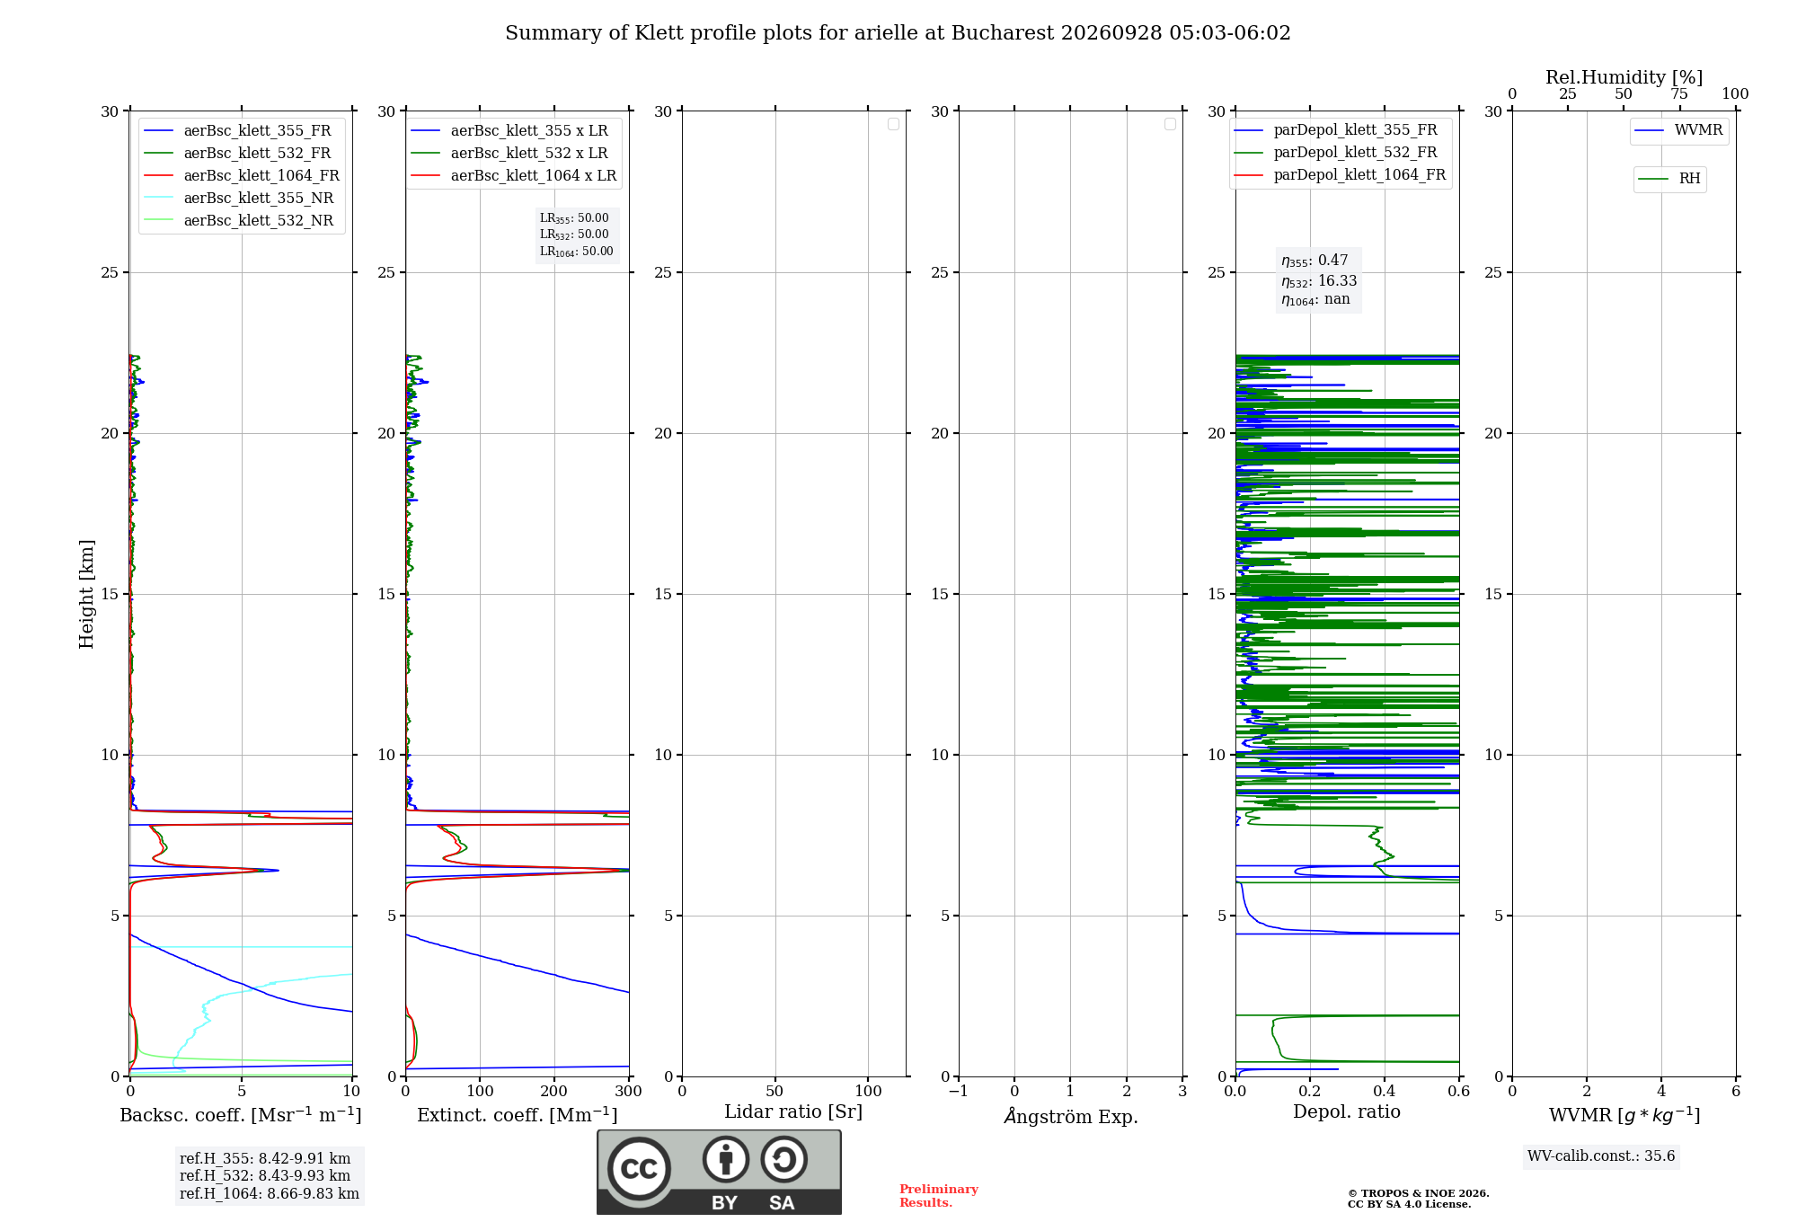Click the LR355: 50.00 annotation
Viewport: 1797px width, 1222px height.
tap(574, 218)
